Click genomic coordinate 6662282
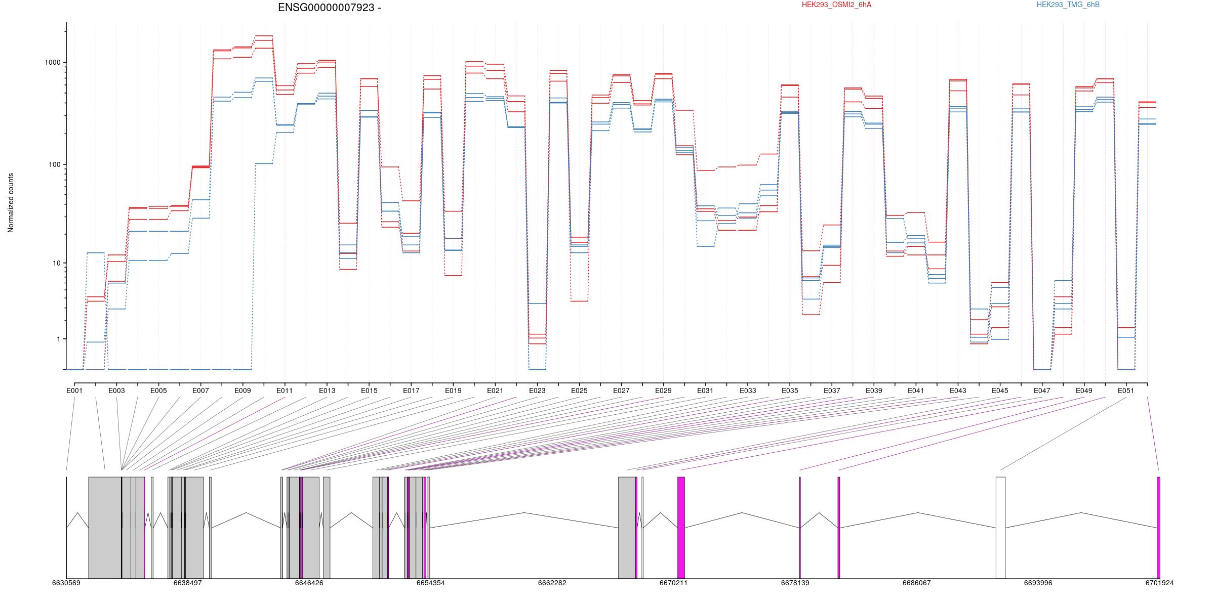This screenshot has height=607, width=1215. click(552, 583)
